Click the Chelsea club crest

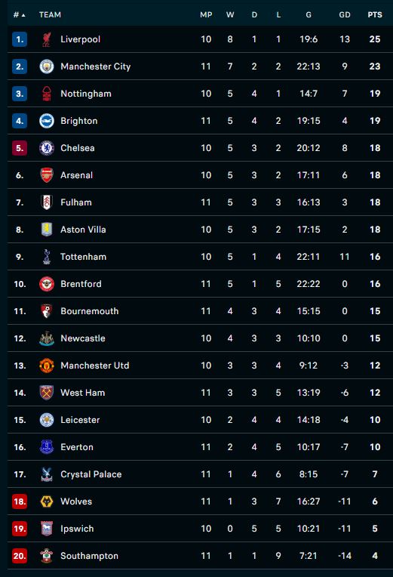pos(47,148)
